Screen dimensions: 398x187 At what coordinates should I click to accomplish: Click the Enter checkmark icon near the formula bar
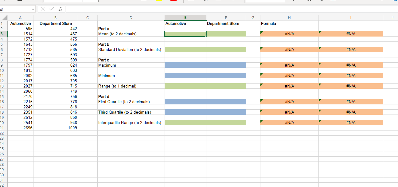click(51, 9)
